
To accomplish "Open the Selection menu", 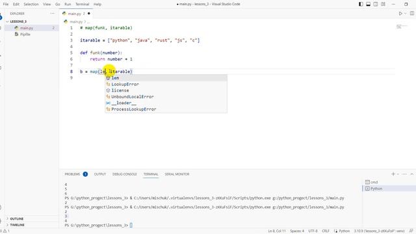I will pyautogui.click(x=31, y=4).
